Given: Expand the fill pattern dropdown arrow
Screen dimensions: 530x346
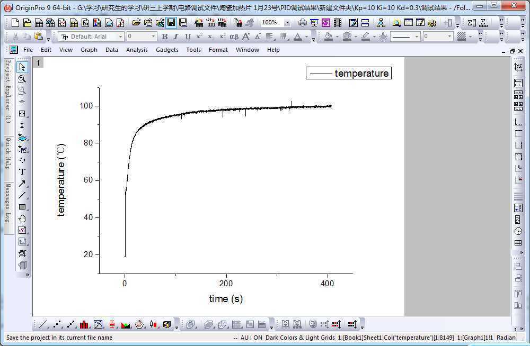Looking at the screenshot, I should [x=470, y=37].
